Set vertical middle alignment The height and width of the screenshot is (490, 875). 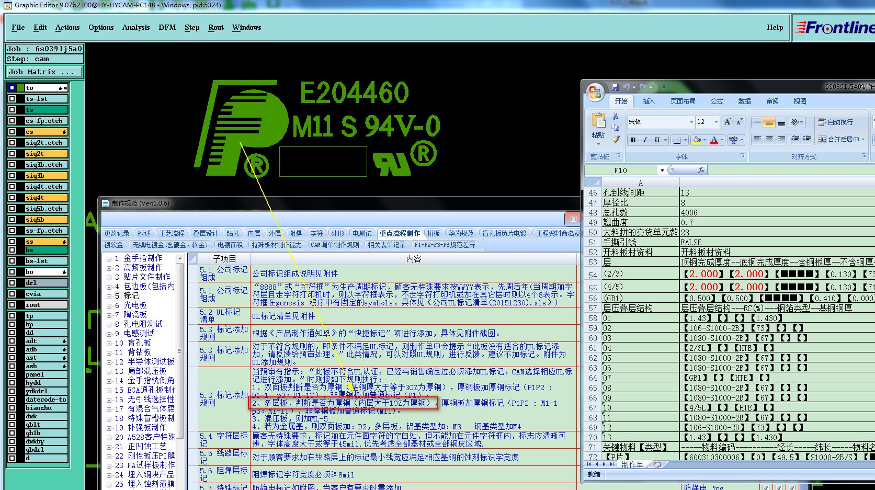[x=769, y=122]
